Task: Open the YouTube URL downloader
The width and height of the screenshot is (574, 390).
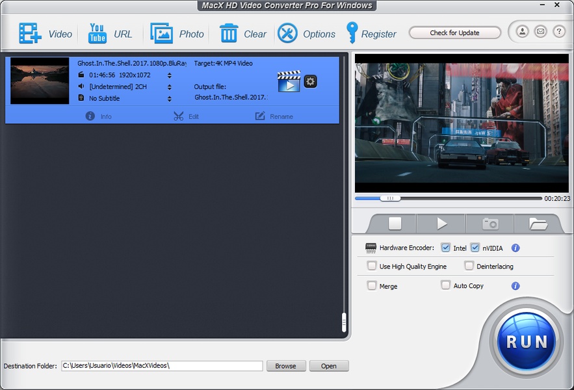Action: [x=98, y=33]
